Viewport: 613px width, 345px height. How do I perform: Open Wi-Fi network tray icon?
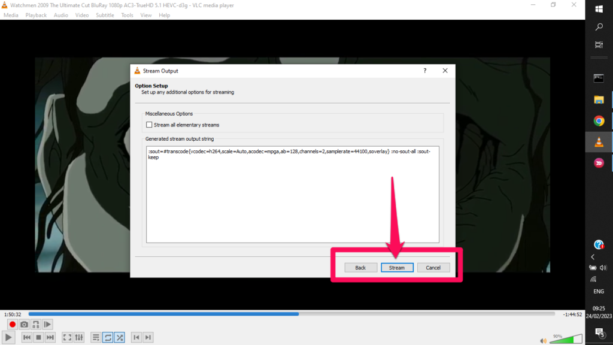point(593,279)
